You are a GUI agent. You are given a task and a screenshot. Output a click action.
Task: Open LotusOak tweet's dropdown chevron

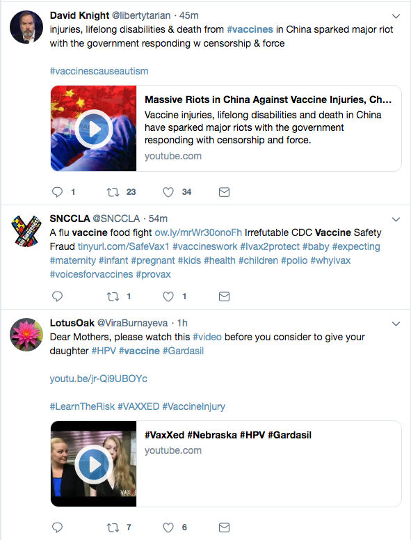point(396,324)
